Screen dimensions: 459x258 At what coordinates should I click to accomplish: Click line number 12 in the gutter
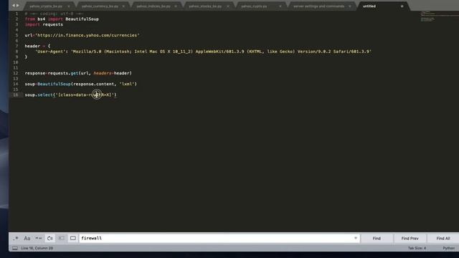(16, 73)
